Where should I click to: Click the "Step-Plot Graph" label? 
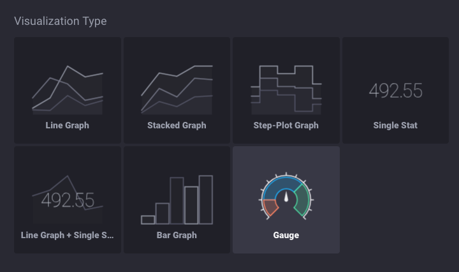click(286, 125)
